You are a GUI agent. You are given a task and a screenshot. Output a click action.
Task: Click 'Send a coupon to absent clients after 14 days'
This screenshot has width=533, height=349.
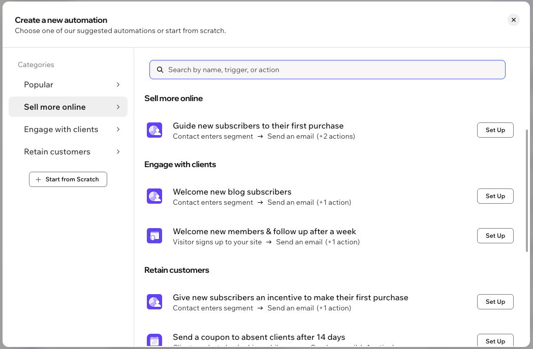(x=259, y=337)
